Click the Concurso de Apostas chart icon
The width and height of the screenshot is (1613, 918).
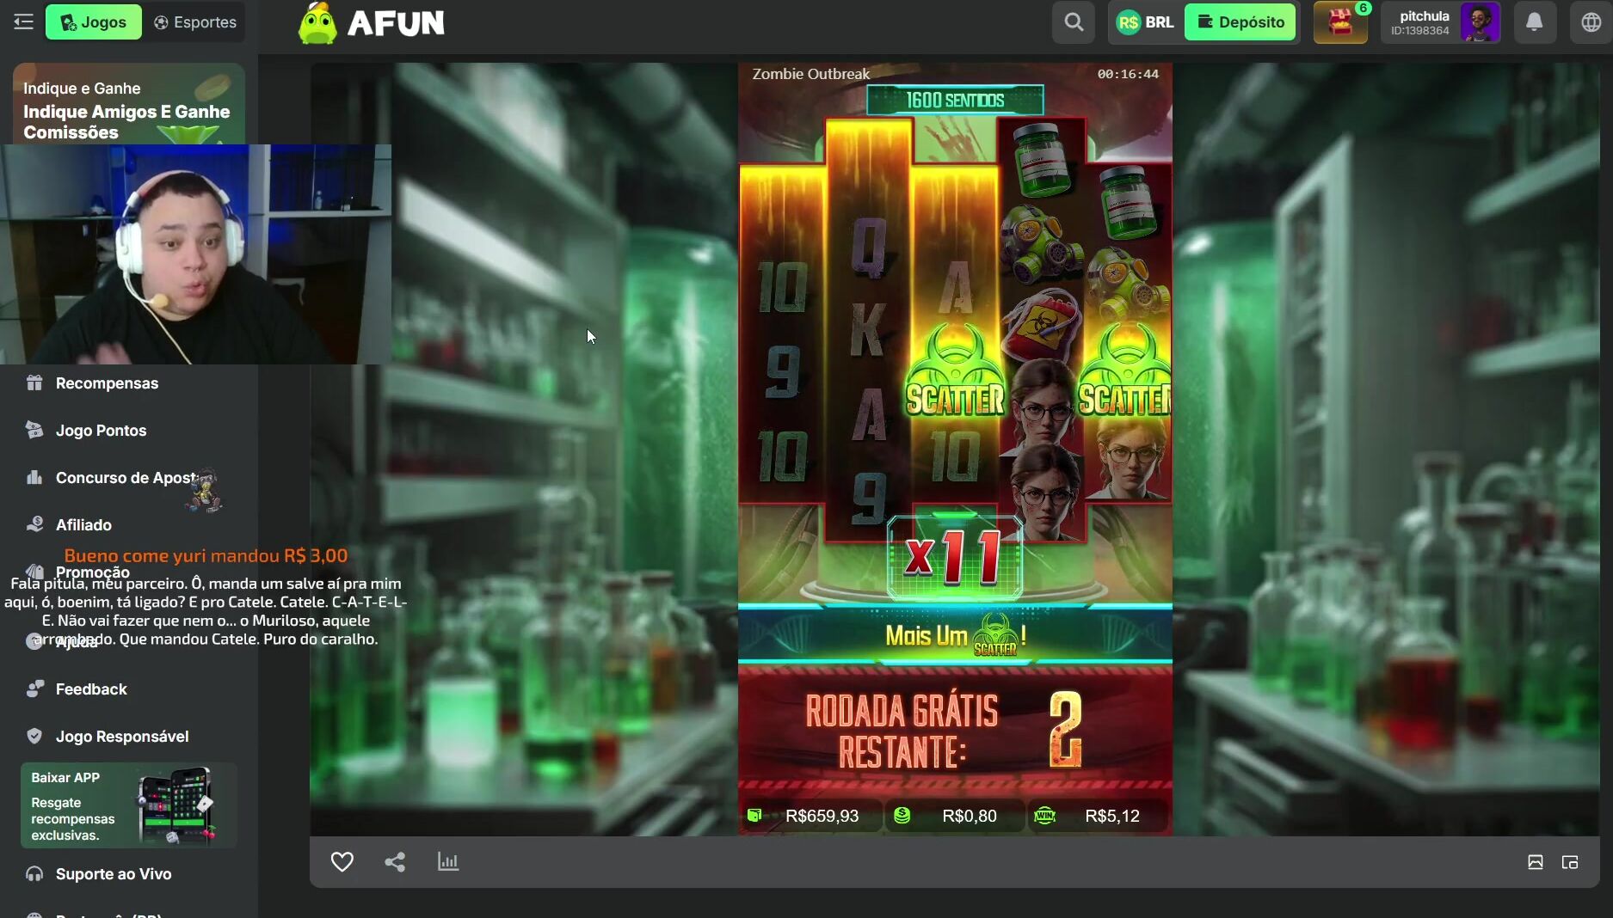click(34, 477)
